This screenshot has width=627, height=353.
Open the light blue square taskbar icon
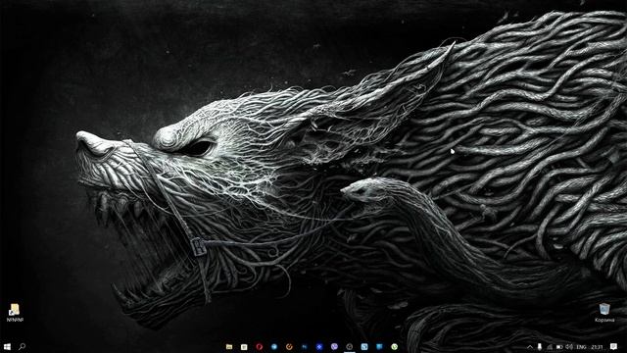pos(364,346)
